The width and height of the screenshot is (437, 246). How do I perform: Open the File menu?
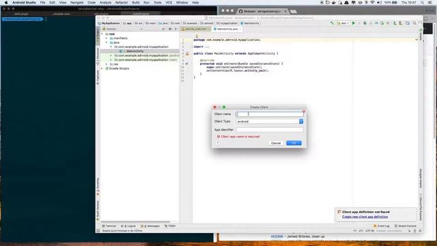pyautogui.click(x=42, y=3)
